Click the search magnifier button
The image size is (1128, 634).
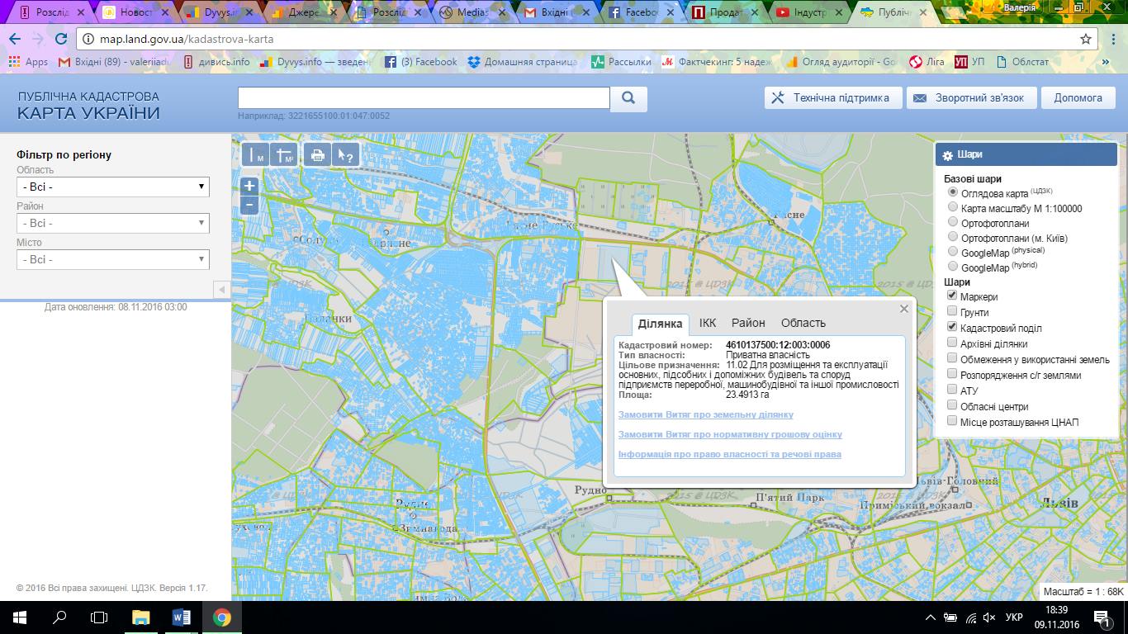[x=628, y=98]
